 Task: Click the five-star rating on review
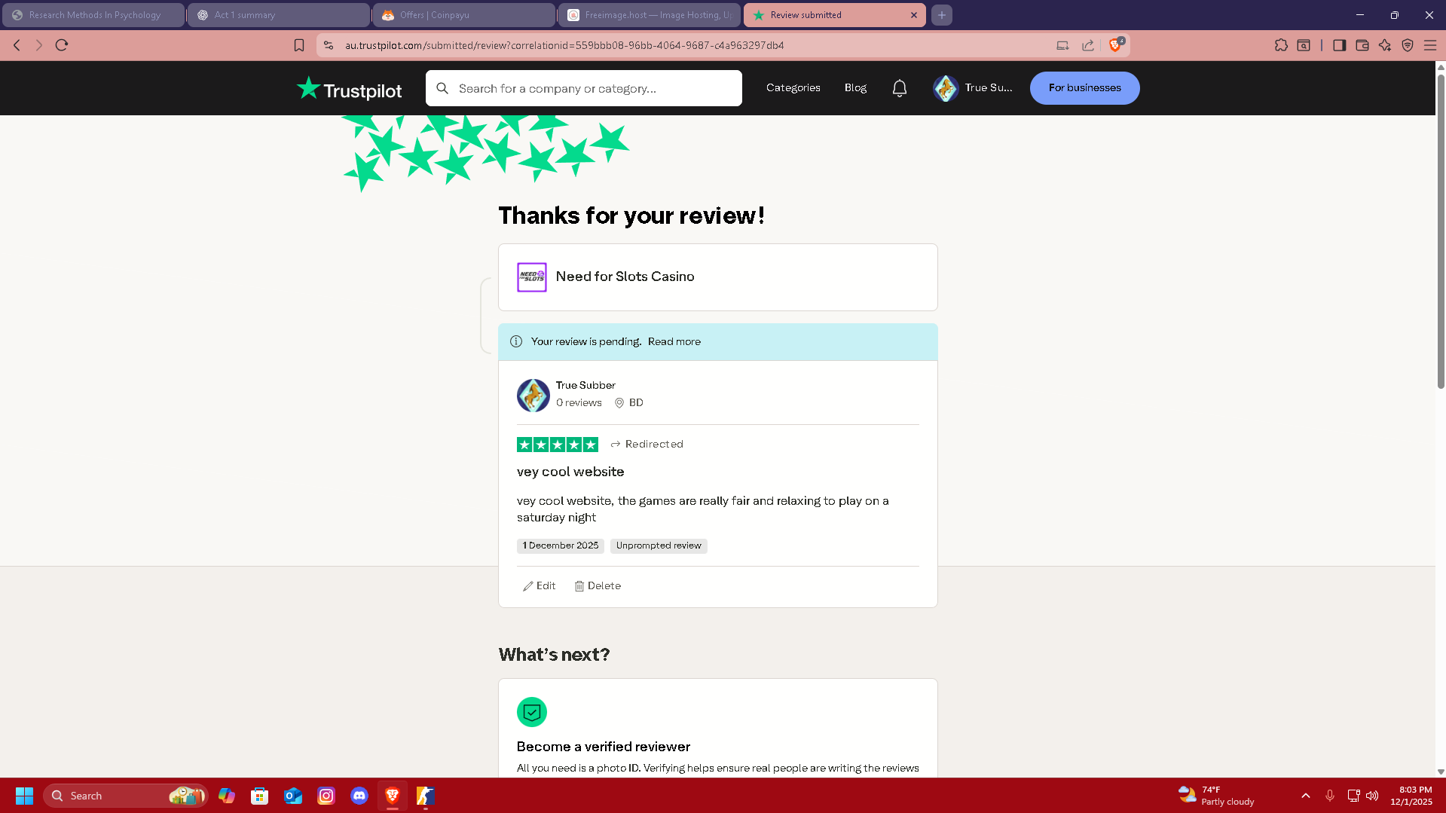point(558,445)
